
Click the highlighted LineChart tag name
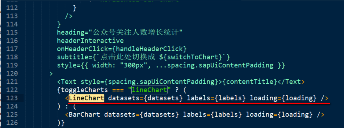click(x=87, y=98)
